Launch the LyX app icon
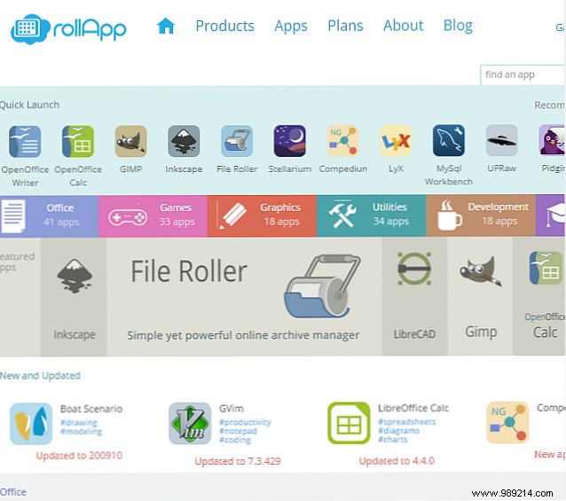This screenshot has height=501, width=566. click(x=396, y=141)
